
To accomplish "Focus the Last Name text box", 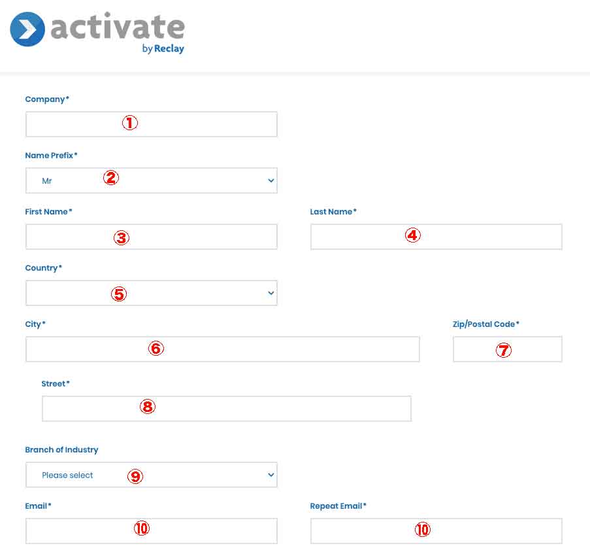I will point(436,237).
